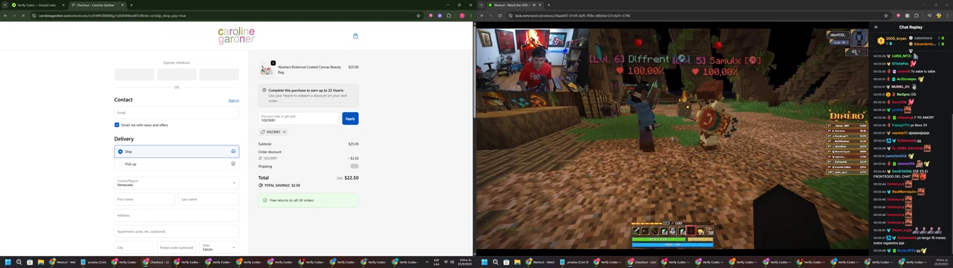Open Westcol Watch item on left taskbar
Image resolution: width=953 pixels, height=268 pixels.
(x=62, y=262)
